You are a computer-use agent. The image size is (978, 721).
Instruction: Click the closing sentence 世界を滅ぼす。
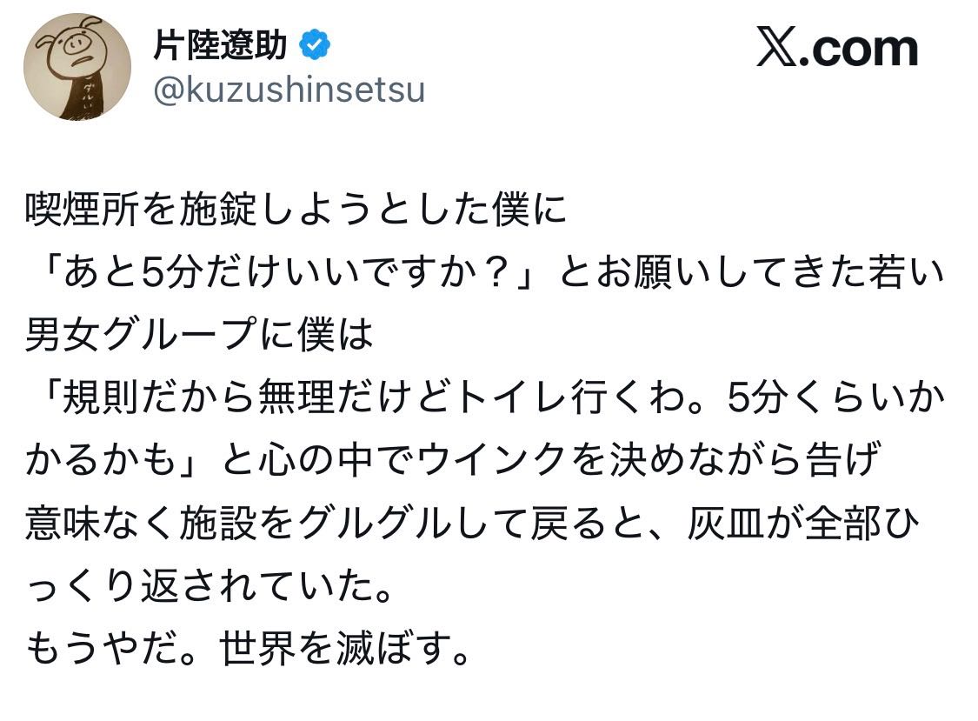pos(346,650)
